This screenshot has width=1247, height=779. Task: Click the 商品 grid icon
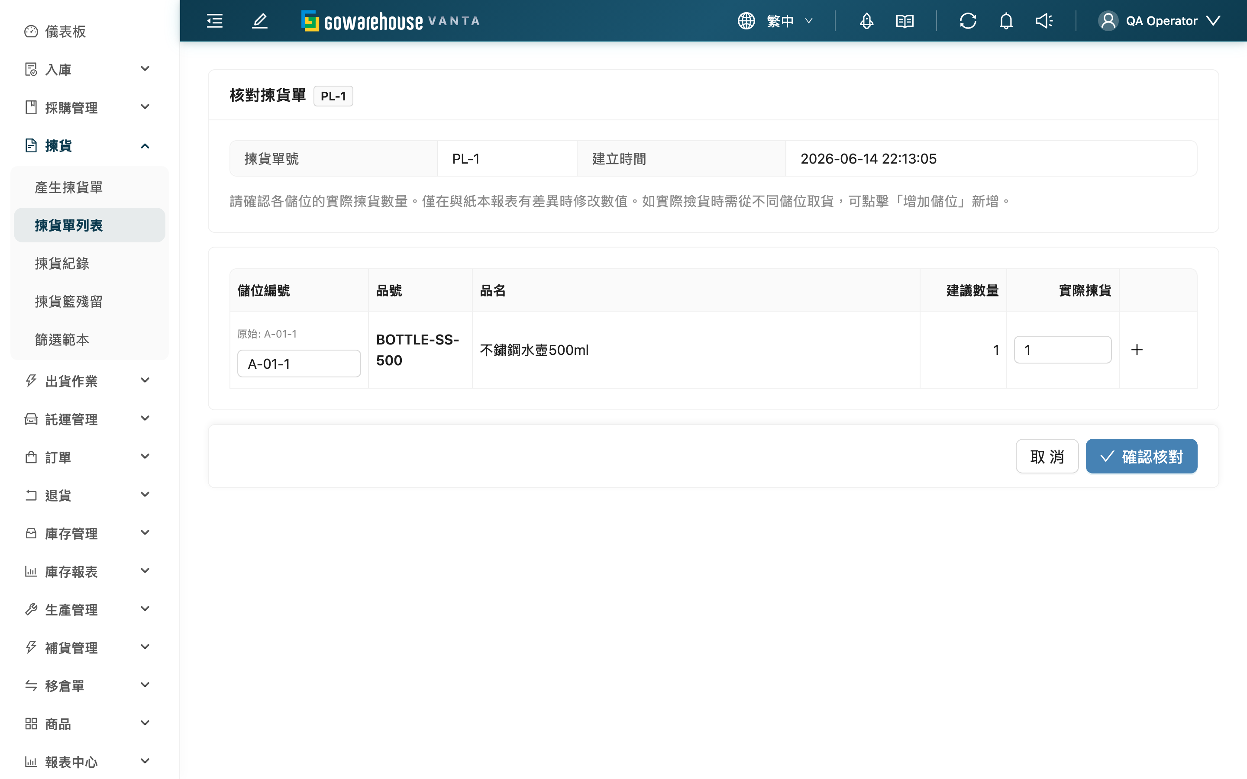click(x=31, y=724)
